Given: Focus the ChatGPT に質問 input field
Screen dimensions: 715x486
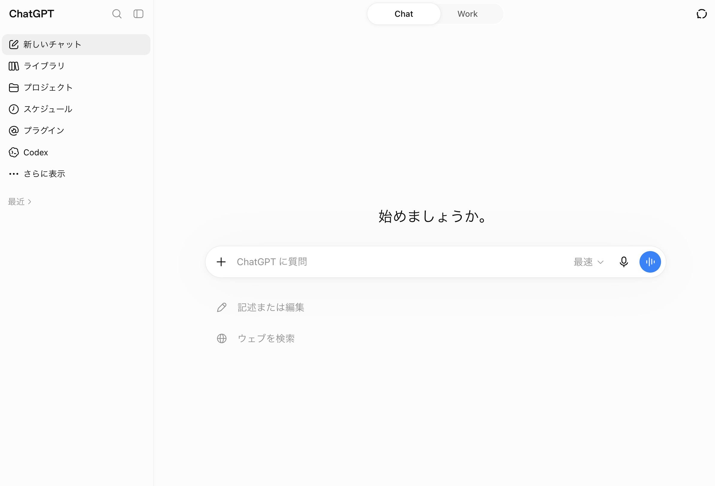Looking at the screenshot, I should pyautogui.click(x=400, y=262).
